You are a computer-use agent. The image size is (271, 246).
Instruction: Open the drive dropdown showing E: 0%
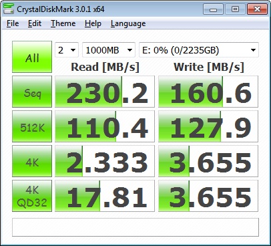click(x=199, y=50)
